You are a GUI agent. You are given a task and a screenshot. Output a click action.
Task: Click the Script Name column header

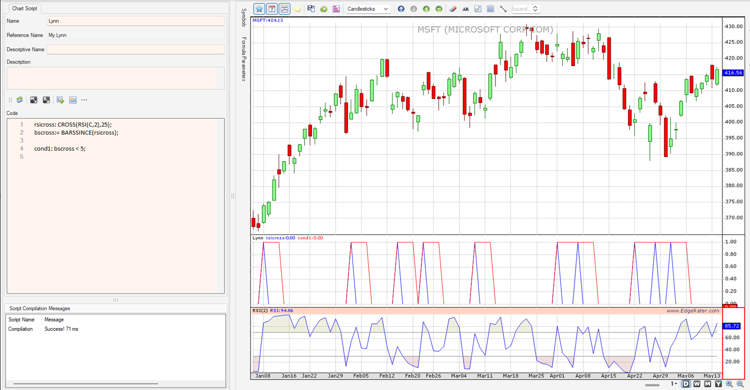(21, 319)
